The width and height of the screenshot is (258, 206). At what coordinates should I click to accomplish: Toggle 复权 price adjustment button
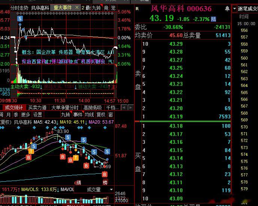tap(101, 115)
